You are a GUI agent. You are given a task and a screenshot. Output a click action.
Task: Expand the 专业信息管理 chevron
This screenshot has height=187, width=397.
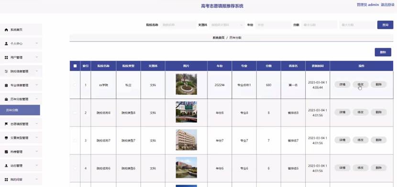(37, 85)
